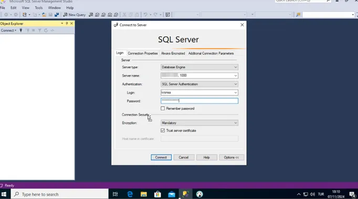Click the Analysis Services XMLA Query icon

click(110, 15)
